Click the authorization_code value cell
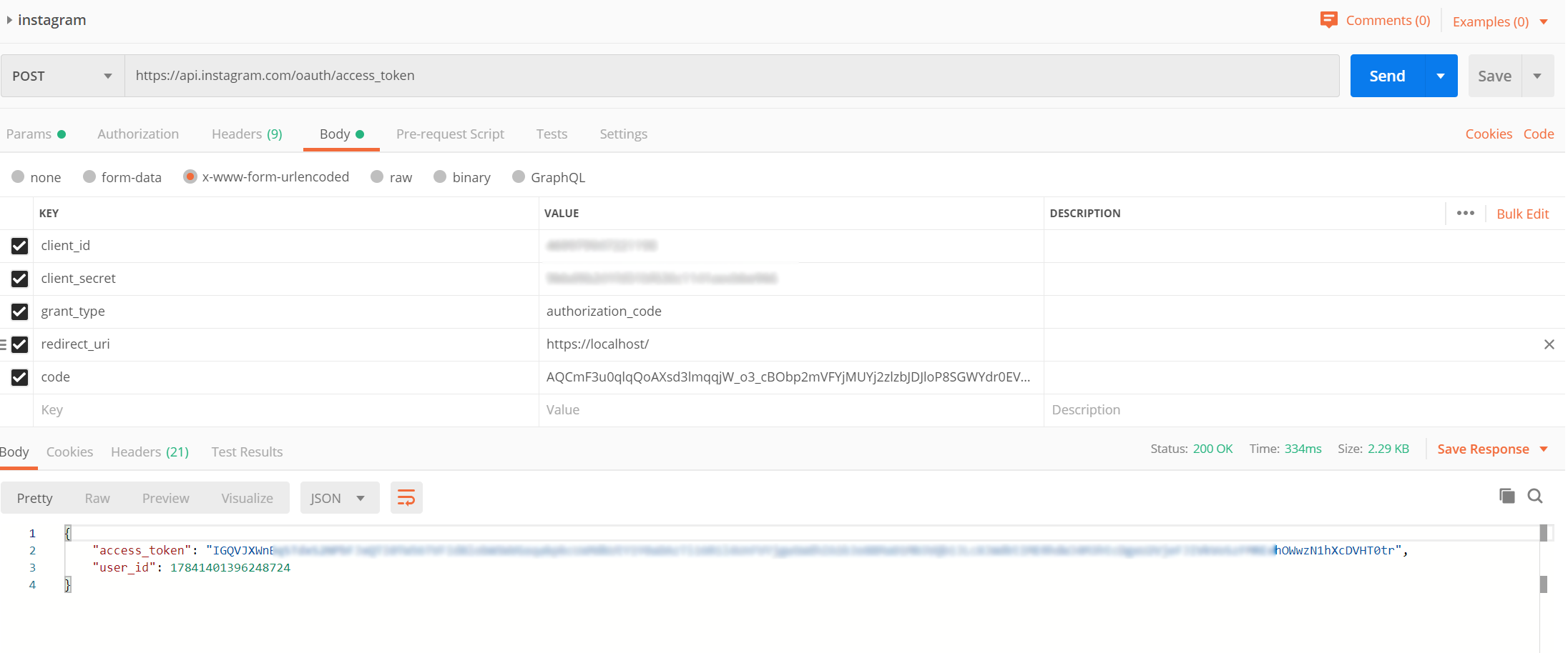Screen dimensions: 1568x653 791,311
